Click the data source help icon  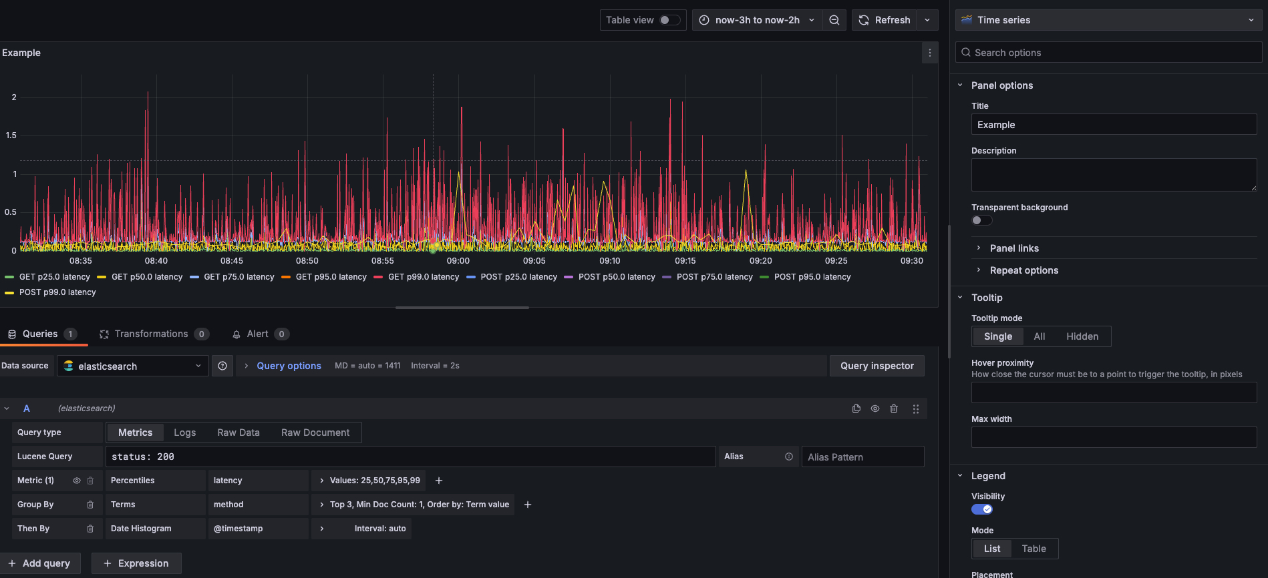pos(222,366)
